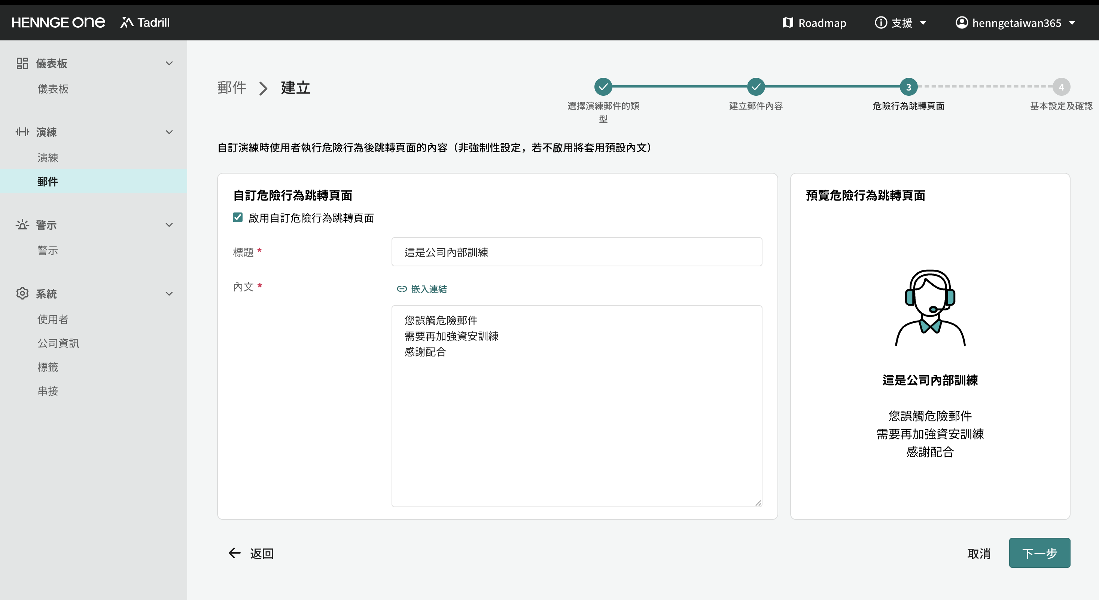Uncheck 啟用自訂危險行為跳轉頁面 checkbox
Screen dimensions: 1099x600
click(238, 217)
